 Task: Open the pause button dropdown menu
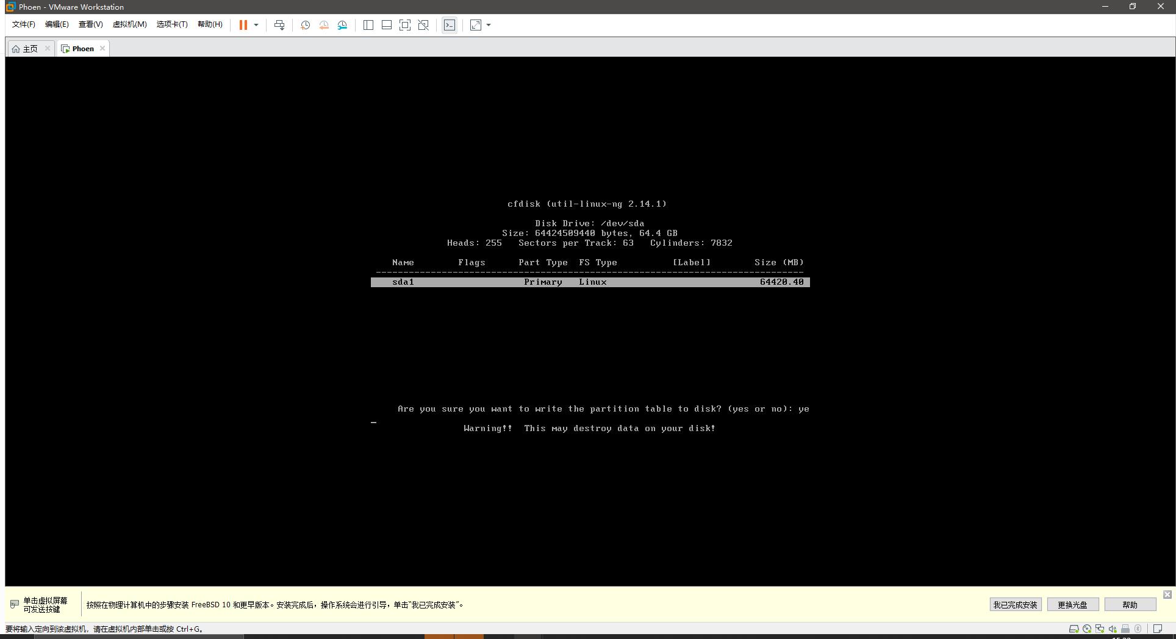256,25
